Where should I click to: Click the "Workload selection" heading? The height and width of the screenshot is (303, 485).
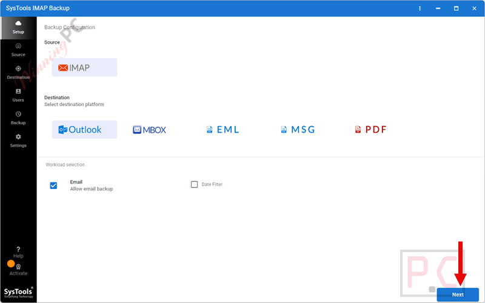click(65, 165)
